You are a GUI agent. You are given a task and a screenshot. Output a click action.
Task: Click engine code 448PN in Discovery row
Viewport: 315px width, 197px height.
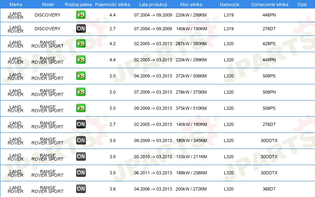coord(269,15)
